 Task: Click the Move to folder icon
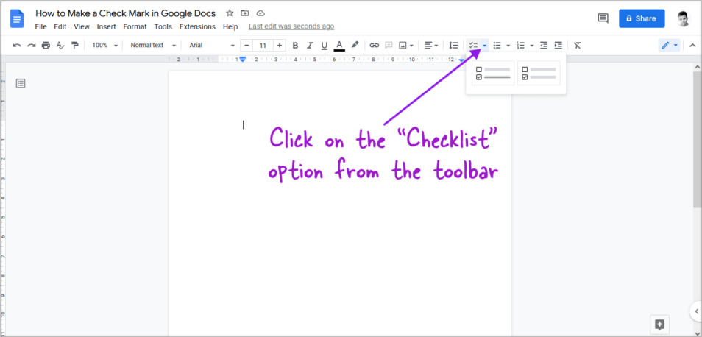[244, 13]
